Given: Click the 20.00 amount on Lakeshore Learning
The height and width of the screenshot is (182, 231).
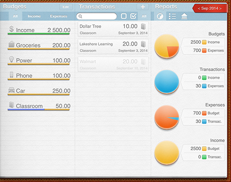Looking at the screenshot, I should tap(130, 44).
